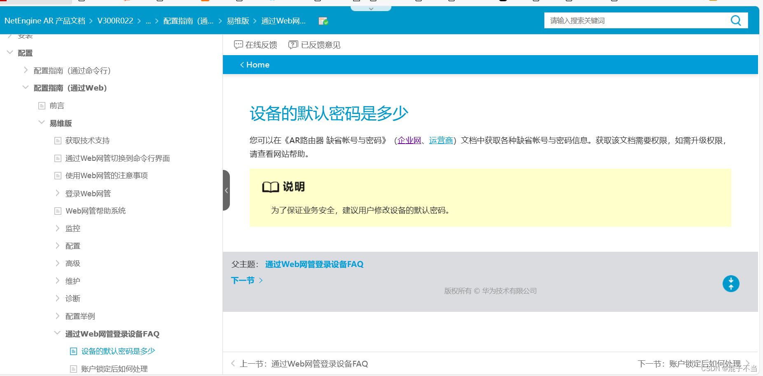Click breadcrumb V300R022
Image resolution: width=763 pixels, height=376 pixels.
(x=115, y=21)
